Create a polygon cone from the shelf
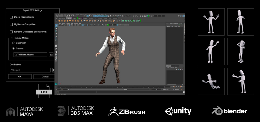The height and width of the screenshot is (122, 260). pyautogui.click(x=67, y=21)
